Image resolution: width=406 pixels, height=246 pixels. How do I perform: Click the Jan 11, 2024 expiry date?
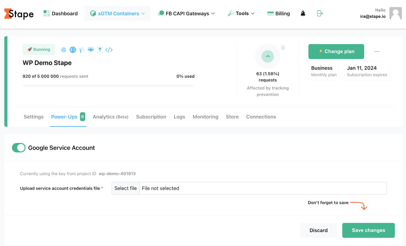pyautogui.click(x=362, y=68)
